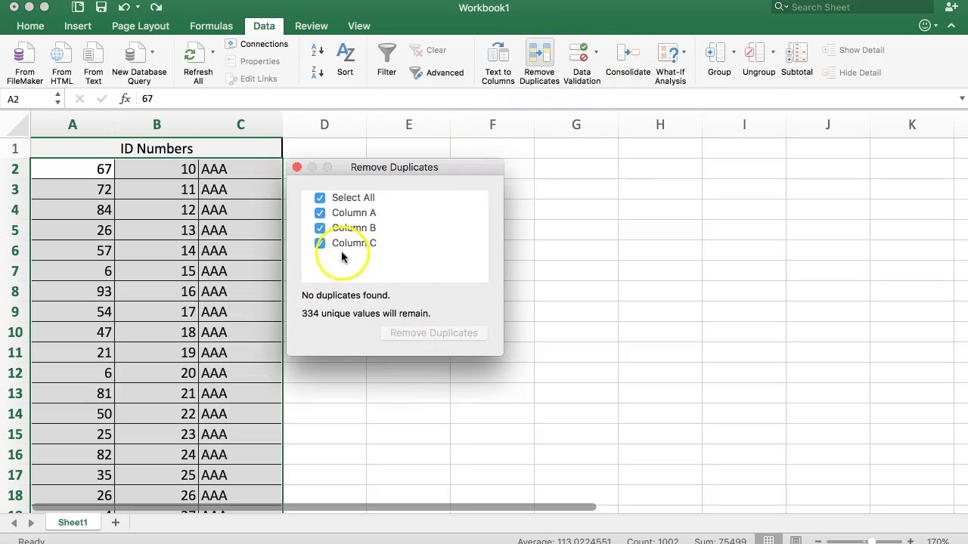Uncheck the Column A checkbox
Screen dimensions: 968x544
320,213
